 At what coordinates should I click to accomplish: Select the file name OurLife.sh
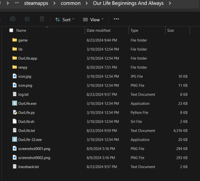pos(26,122)
